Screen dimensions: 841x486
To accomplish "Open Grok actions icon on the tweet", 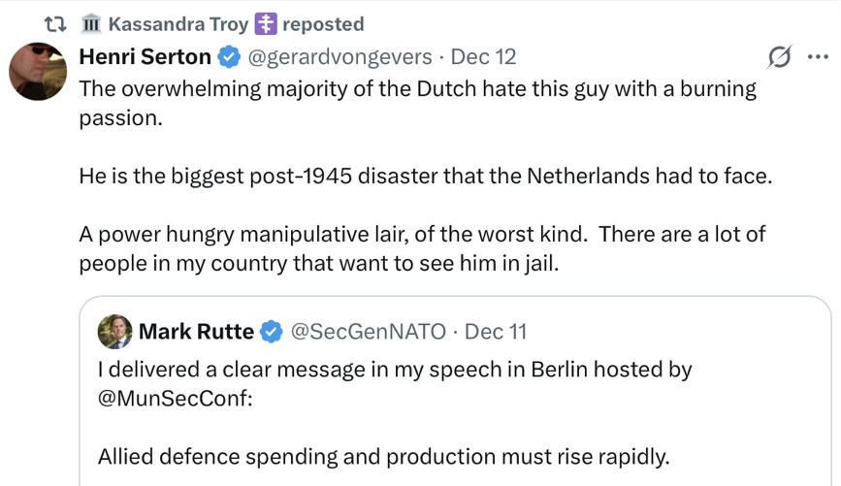I will point(778,57).
